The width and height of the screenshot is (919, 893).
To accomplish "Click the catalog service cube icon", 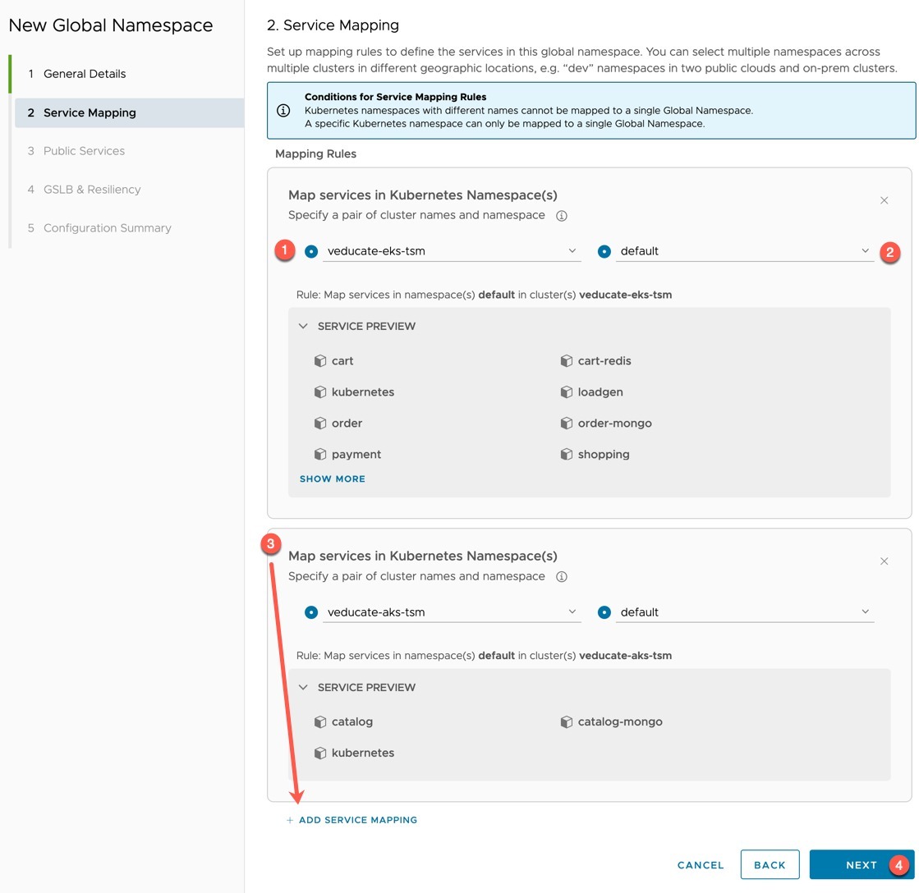I will coord(320,721).
